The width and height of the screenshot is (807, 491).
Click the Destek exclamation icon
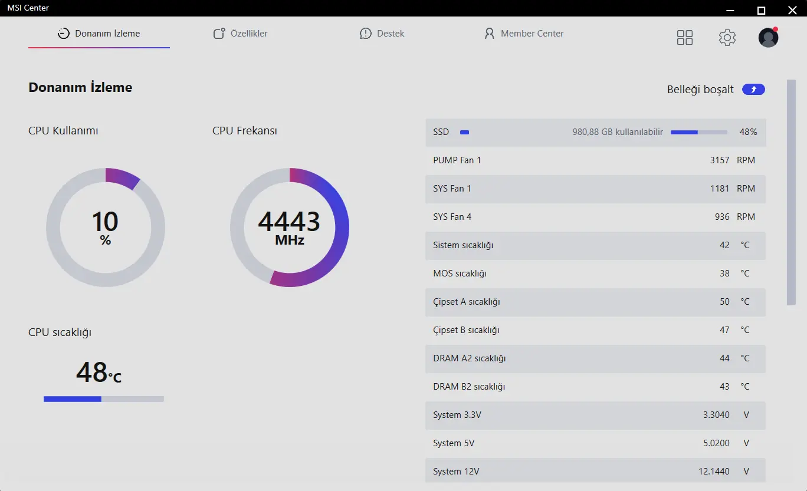point(366,34)
